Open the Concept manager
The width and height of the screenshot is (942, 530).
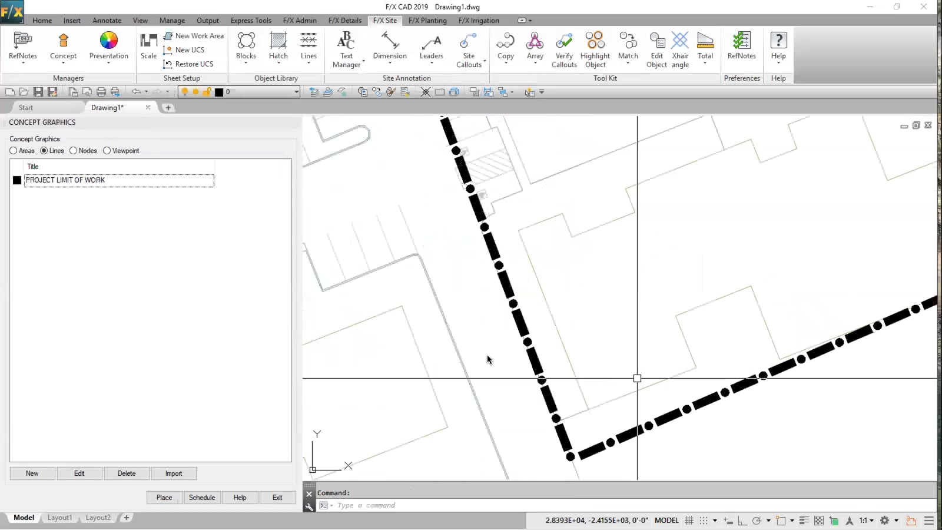63,46
